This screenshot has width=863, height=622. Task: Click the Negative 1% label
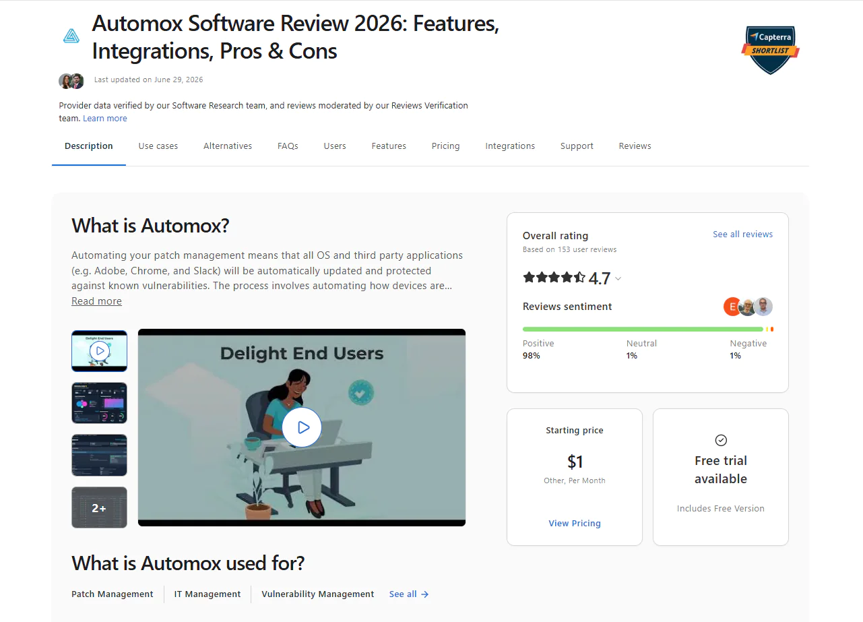click(748, 349)
